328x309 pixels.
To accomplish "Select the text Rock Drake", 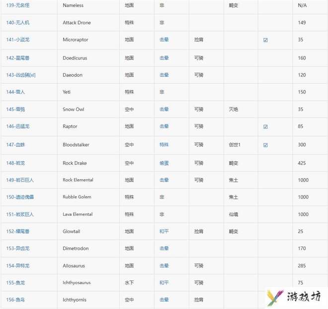I will [x=75, y=163].
